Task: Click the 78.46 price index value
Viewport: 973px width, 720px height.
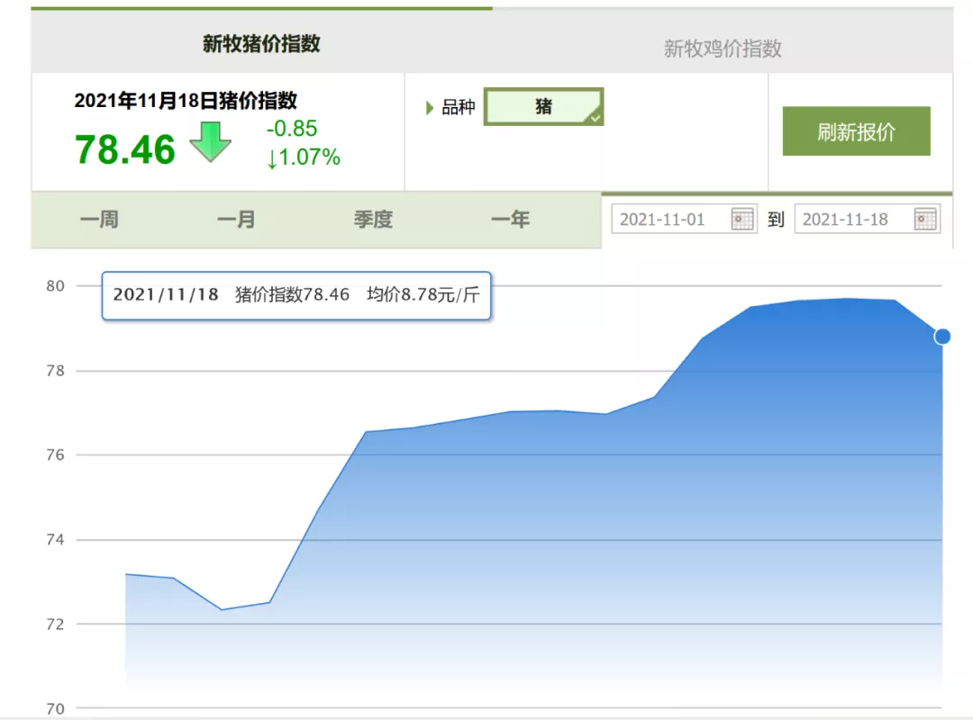Action: point(124,149)
